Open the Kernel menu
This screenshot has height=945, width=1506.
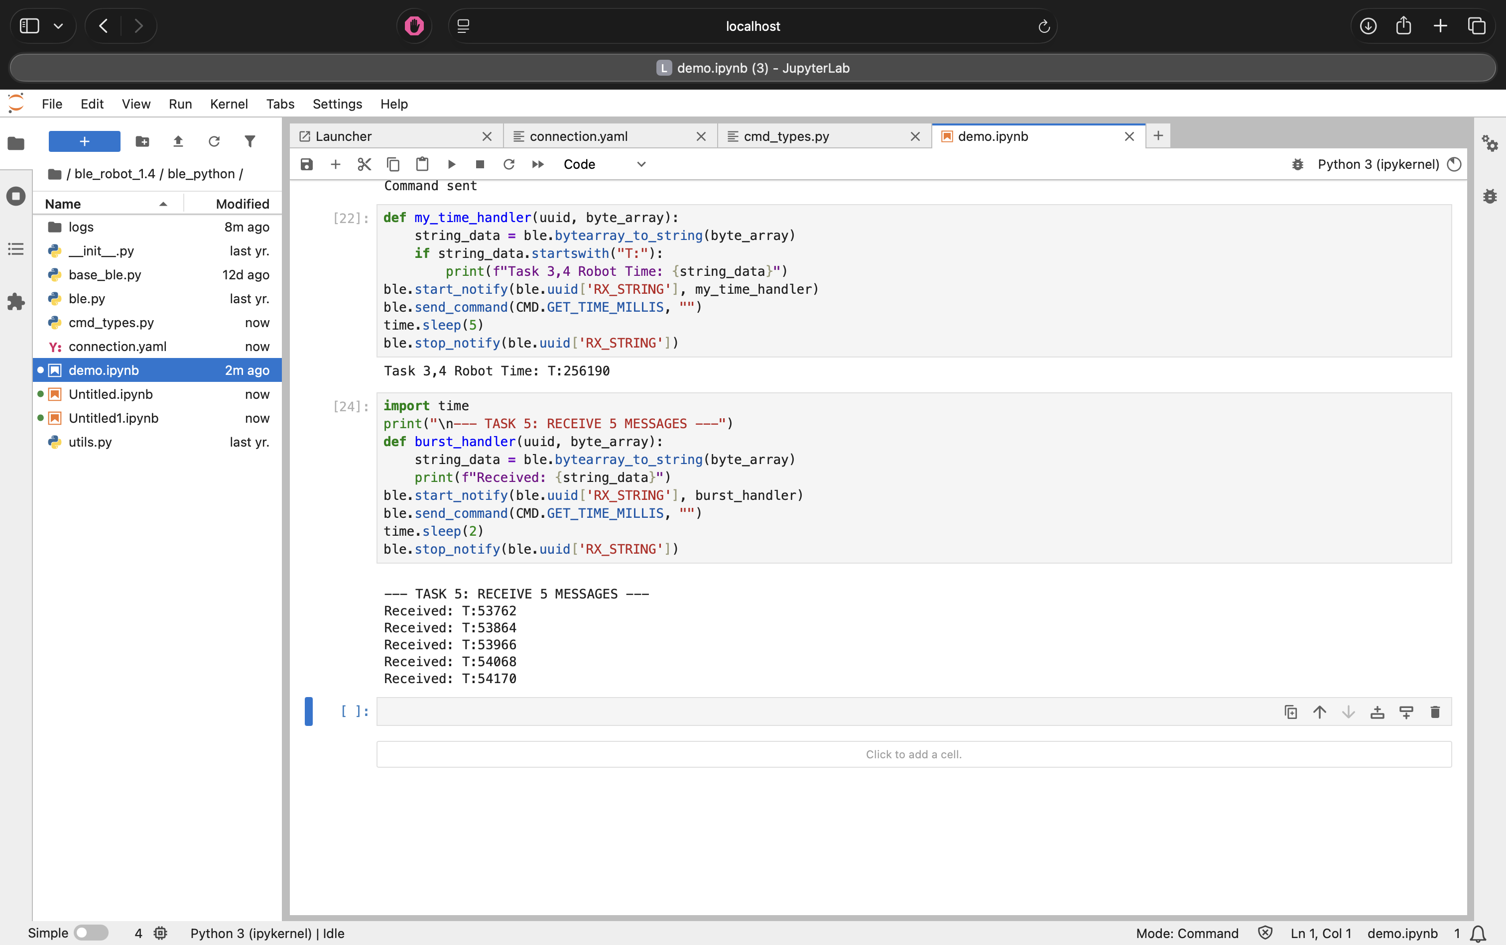pyautogui.click(x=229, y=104)
